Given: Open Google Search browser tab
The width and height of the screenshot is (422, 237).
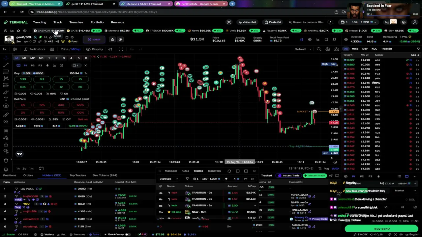Looking at the screenshot, I should [x=200, y=4].
